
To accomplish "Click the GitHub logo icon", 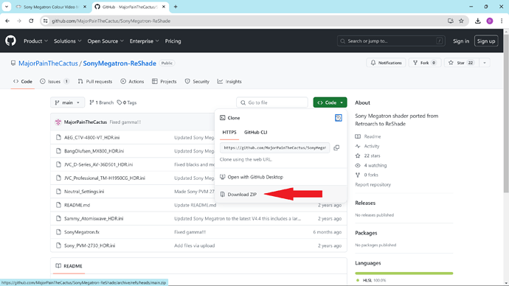I will coord(10,41).
